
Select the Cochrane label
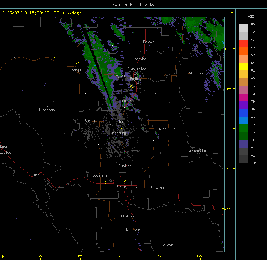tap(100, 175)
